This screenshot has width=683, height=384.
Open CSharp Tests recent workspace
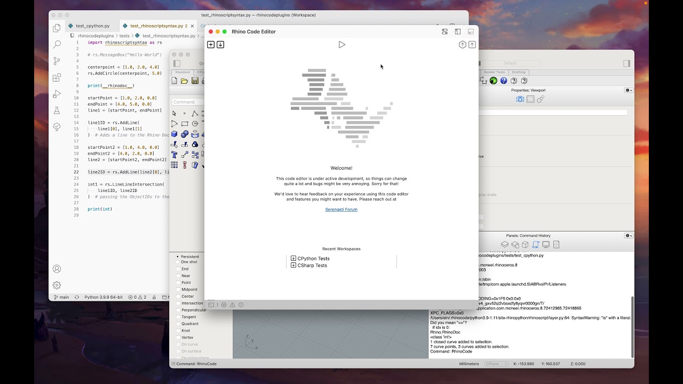tap(309, 265)
